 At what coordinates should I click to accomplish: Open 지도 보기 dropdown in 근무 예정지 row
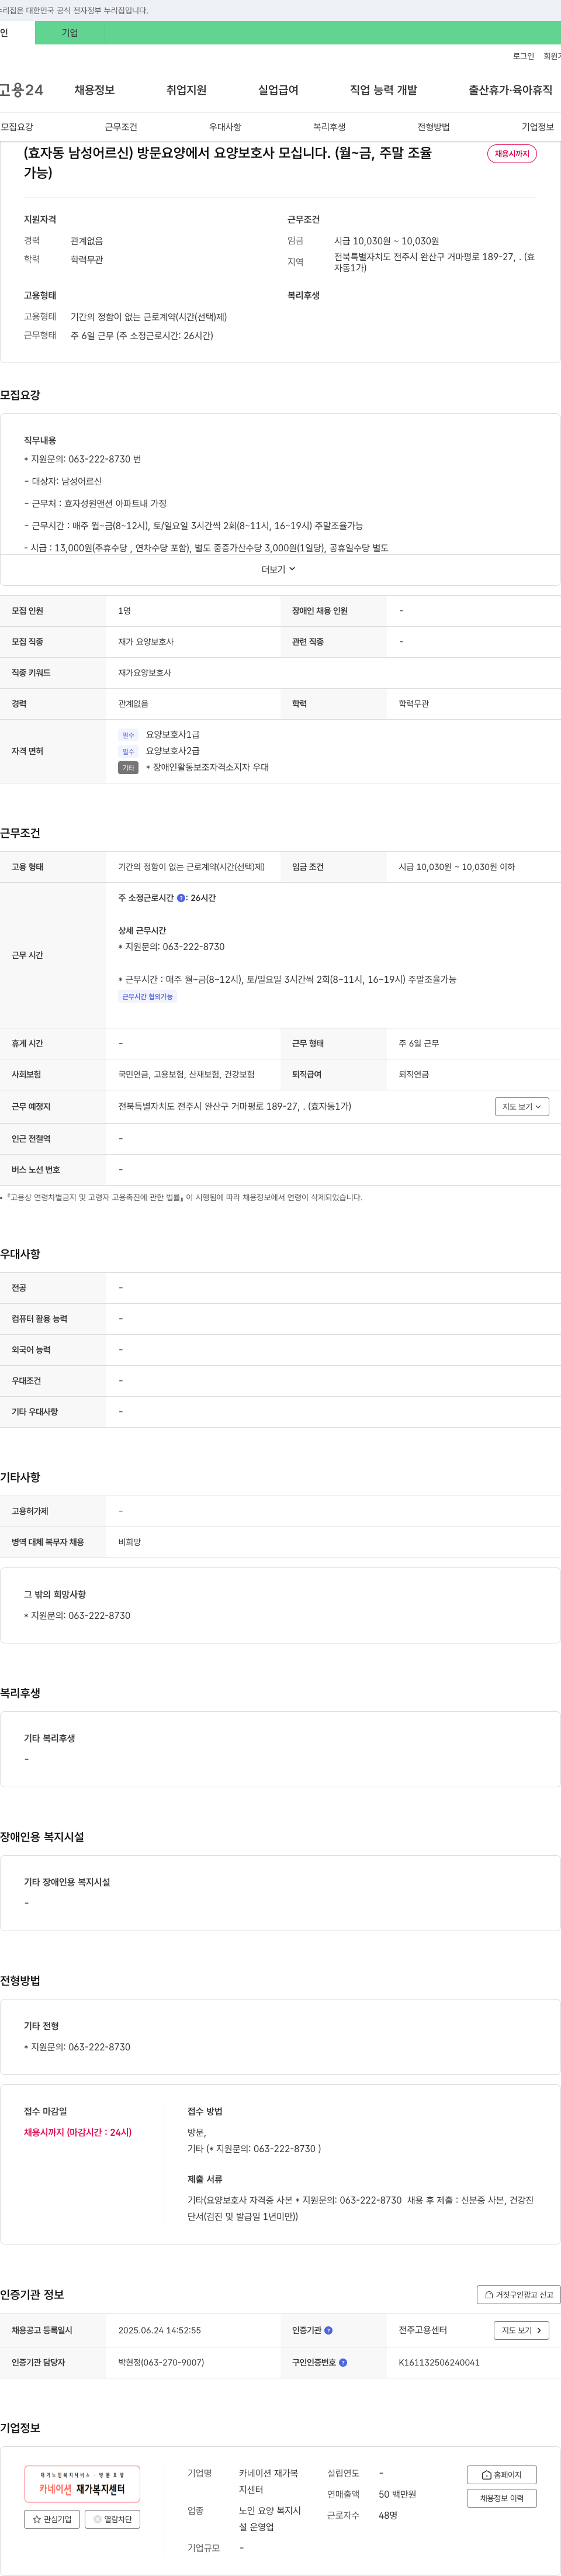click(522, 1106)
